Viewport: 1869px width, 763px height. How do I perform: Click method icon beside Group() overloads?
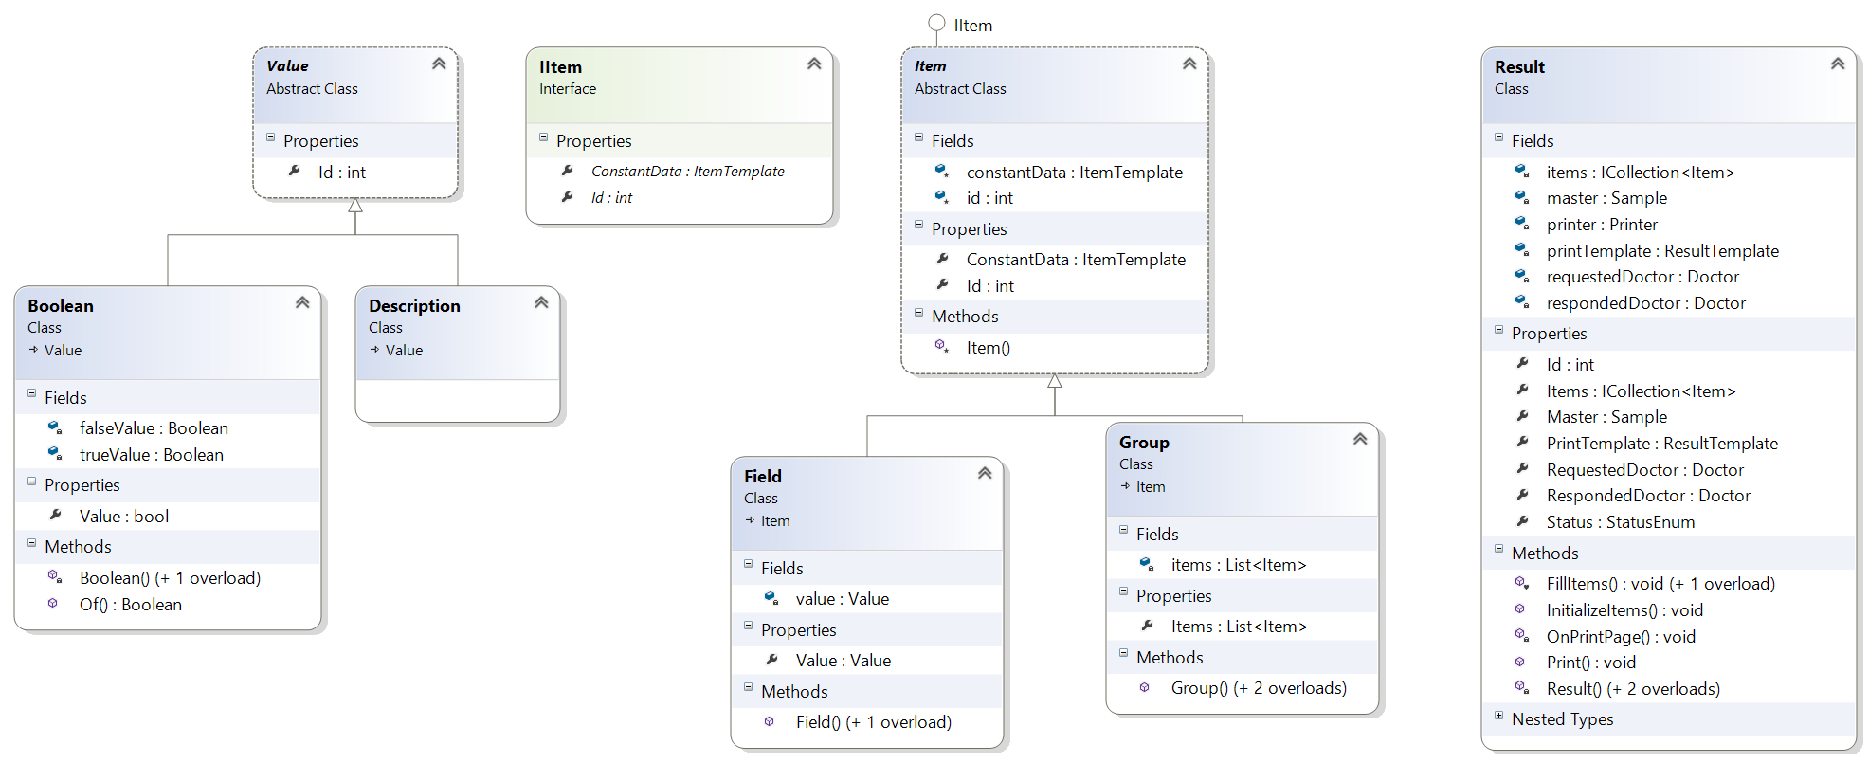tap(1145, 687)
